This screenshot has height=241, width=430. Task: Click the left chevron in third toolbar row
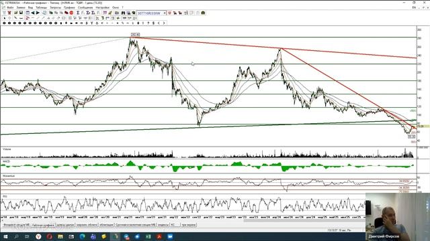159,23
